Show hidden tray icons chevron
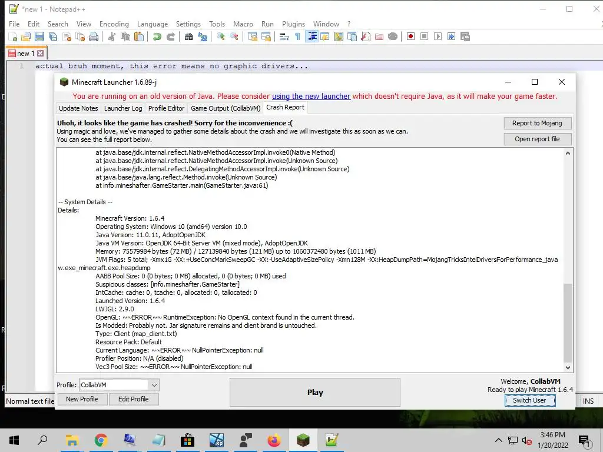 [498, 440]
